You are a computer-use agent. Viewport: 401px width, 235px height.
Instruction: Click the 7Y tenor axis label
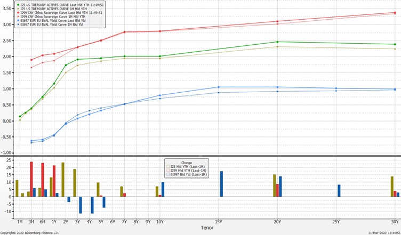(124, 222)
